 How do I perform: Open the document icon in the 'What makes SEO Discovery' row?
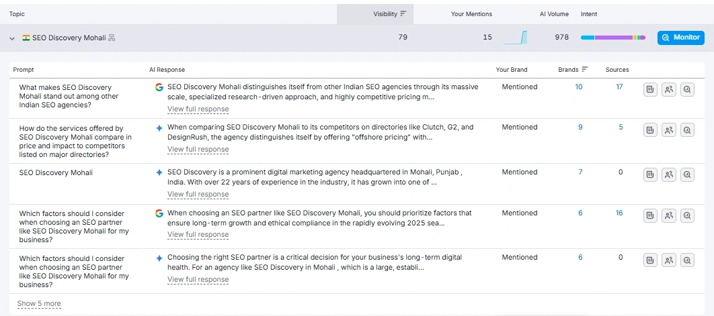pos(650,90)
